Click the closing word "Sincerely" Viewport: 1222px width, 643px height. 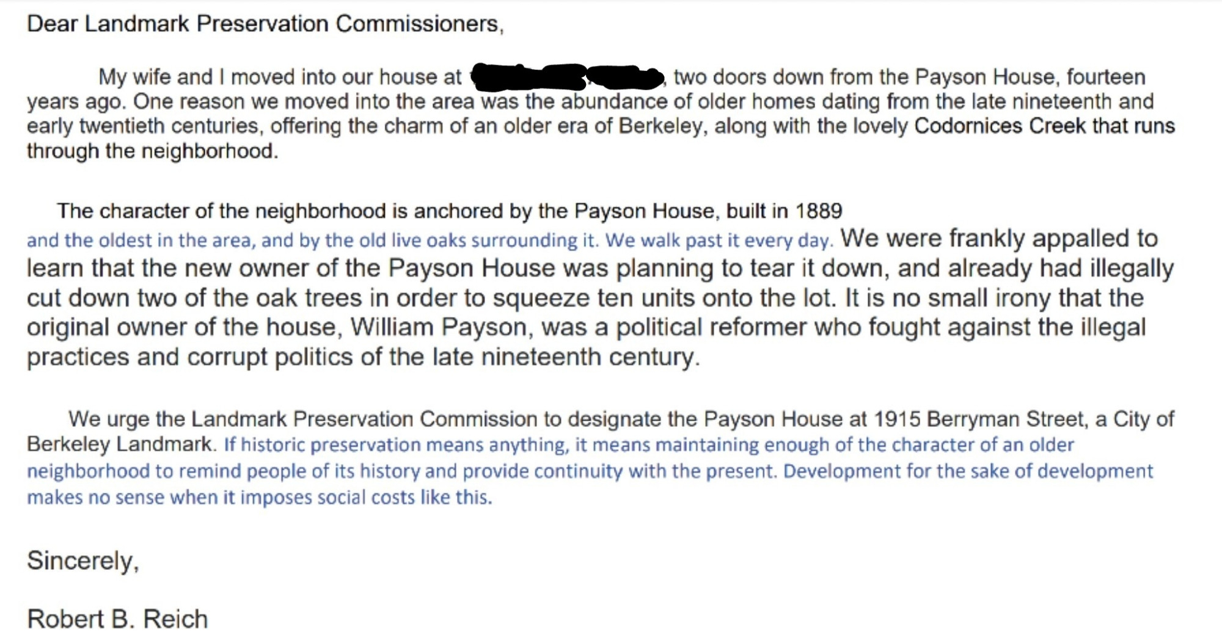[82, 561]
